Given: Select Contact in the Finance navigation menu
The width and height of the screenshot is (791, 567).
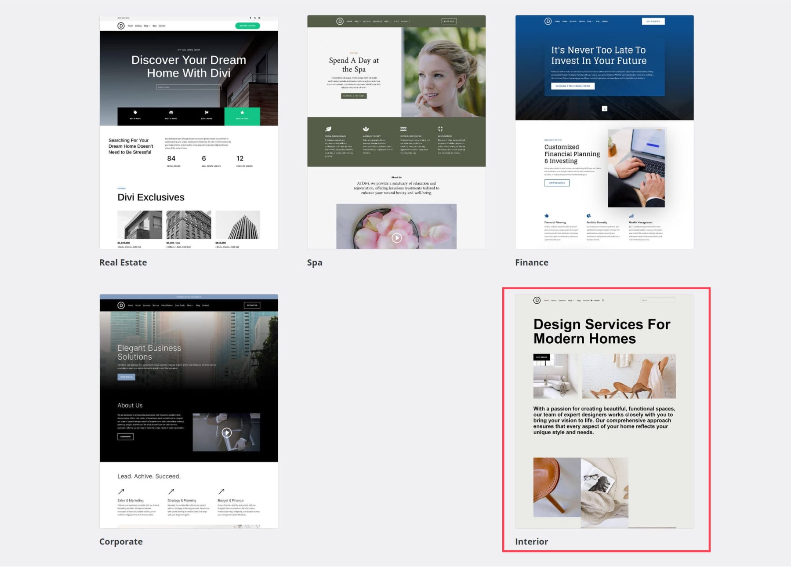Looking at the screenshot, I should [x=605, y=21].
